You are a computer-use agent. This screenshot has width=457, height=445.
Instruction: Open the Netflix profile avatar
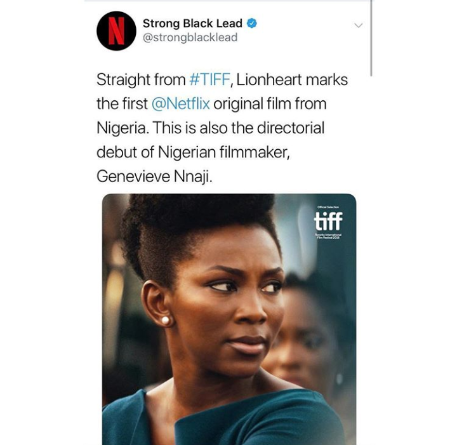[116, 31]
